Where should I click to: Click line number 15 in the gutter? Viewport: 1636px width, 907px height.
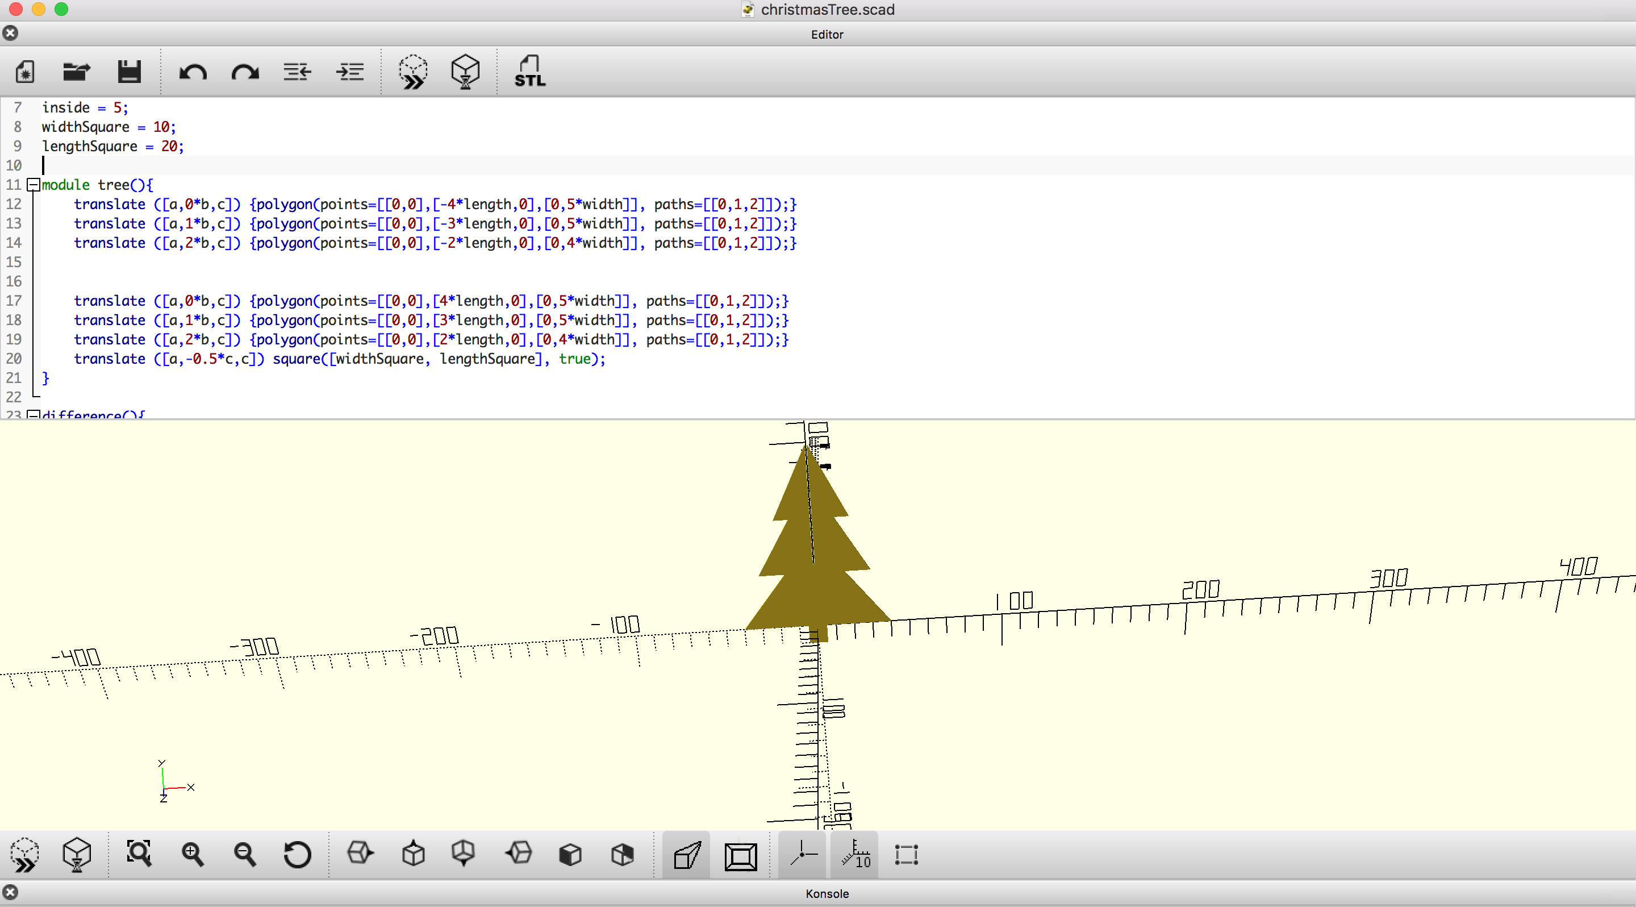(x=14, y=263)
